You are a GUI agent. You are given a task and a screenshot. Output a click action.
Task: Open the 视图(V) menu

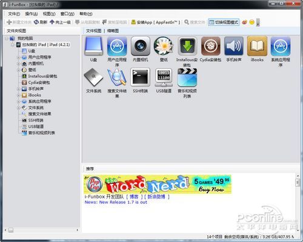[49, 14]
